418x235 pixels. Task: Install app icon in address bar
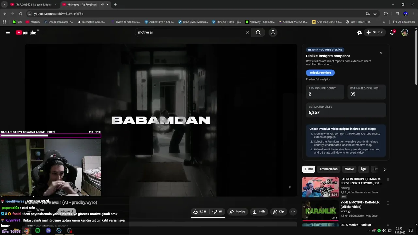click(368, 14)
